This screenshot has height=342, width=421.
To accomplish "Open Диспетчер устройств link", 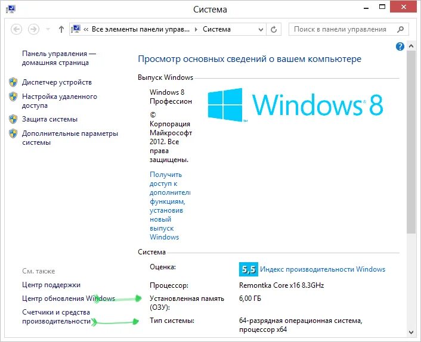I will 57,82.
